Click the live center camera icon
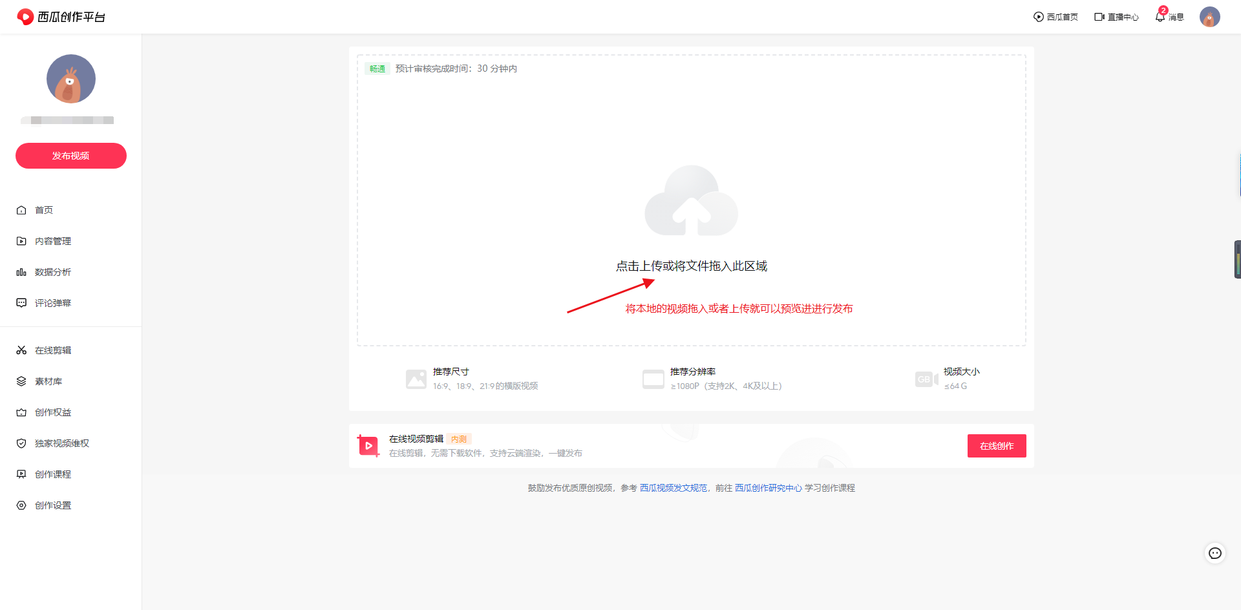 coord(1099,17)
